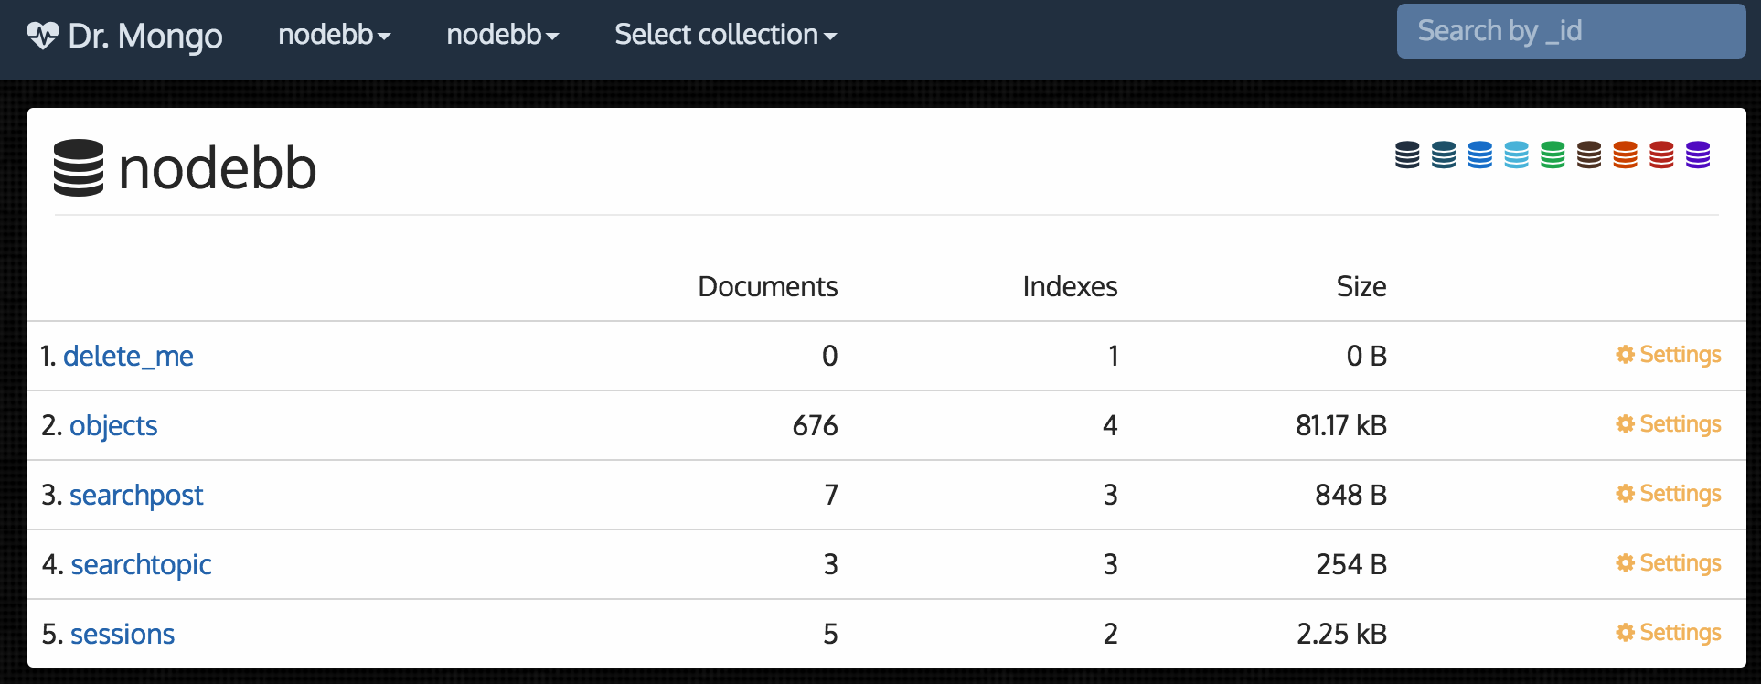Image resolution: width=1761 pixels, height=684 pixels.
Task: Open the objects collection
Action: pos(113,426)
